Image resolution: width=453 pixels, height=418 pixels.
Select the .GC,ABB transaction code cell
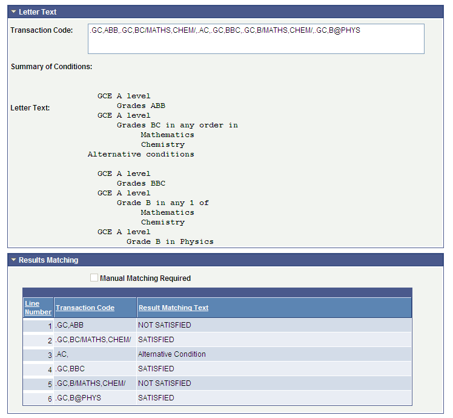pyautogui.click(x=95, y=325)
